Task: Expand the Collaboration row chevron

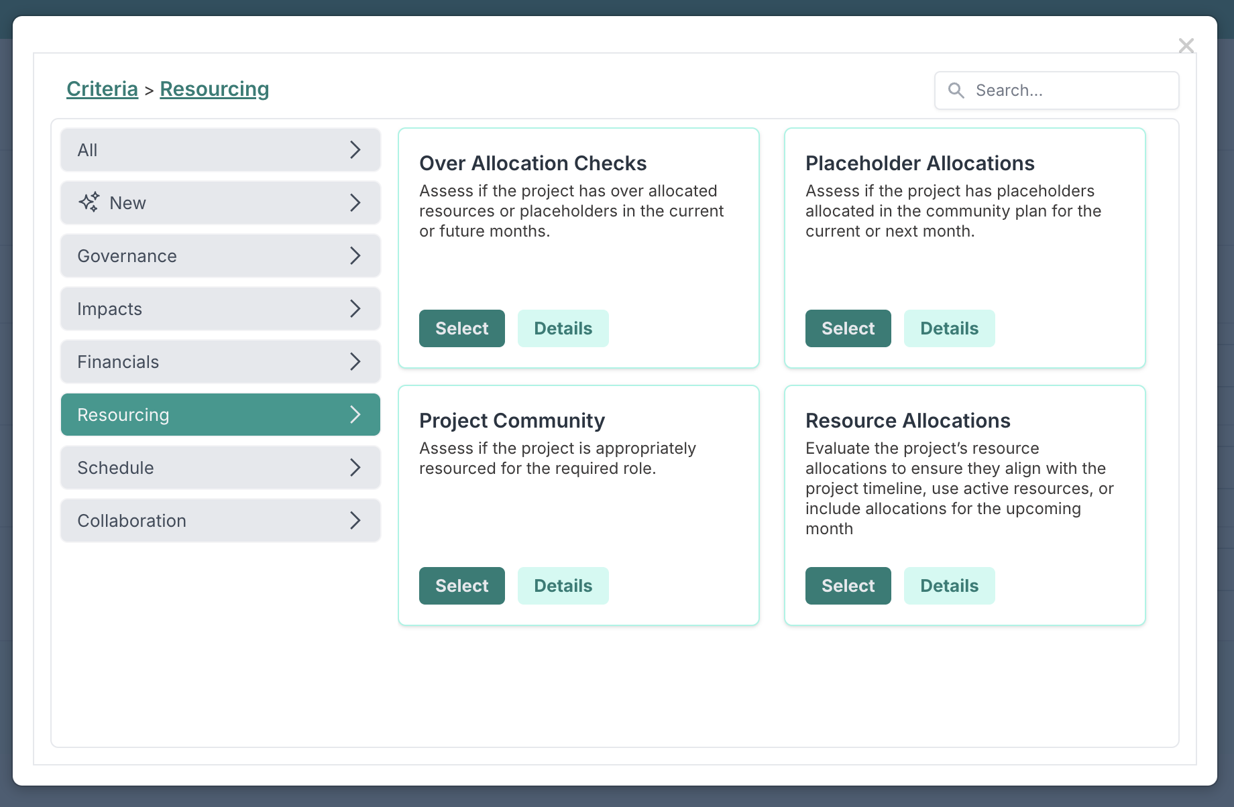Action: [355, 521]
